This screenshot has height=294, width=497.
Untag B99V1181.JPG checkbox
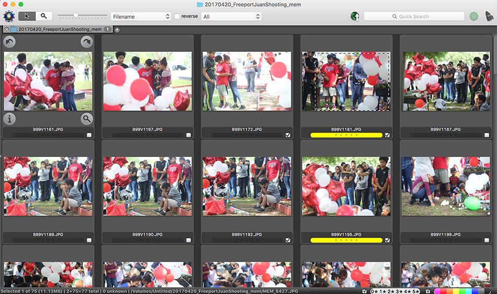(x=387, y=135)
